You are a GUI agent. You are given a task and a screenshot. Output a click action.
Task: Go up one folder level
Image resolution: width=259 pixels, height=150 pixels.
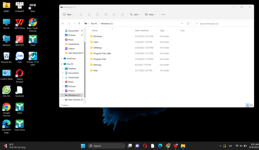pos(79,24)
